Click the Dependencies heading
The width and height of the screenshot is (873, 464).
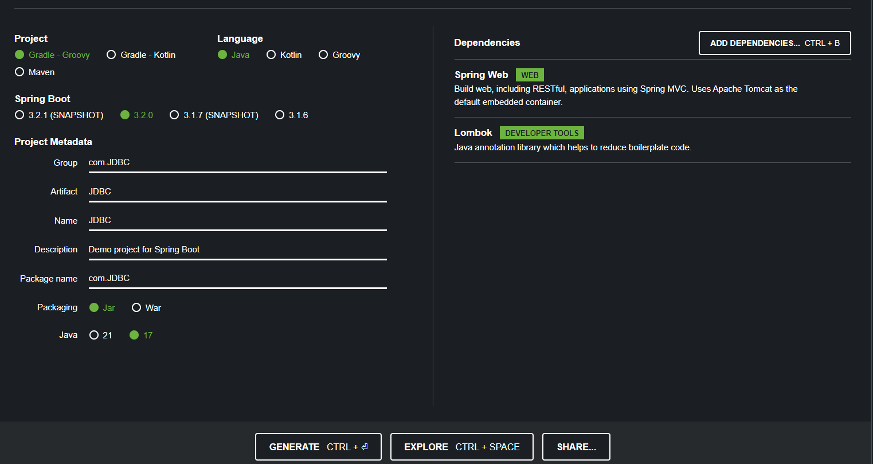tap(487, 42)
